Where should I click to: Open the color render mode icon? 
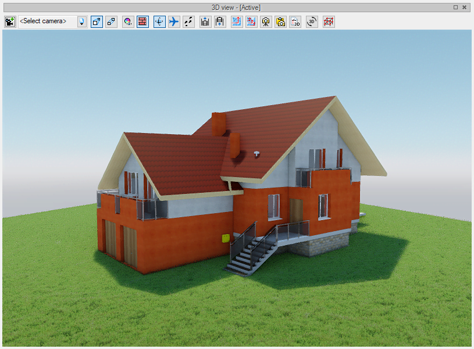[128, 21]
